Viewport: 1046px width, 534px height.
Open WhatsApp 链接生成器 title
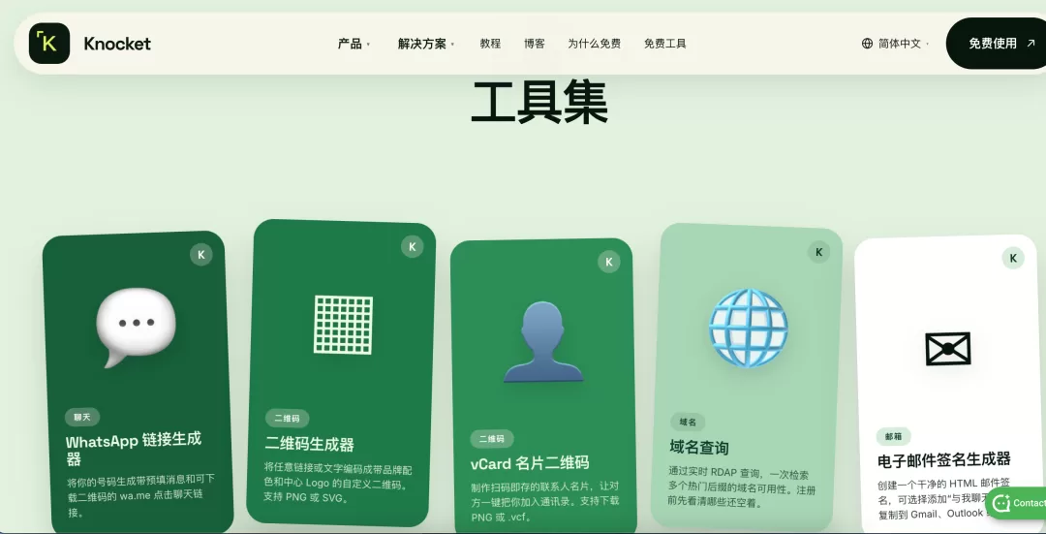[x=134, y=450]
